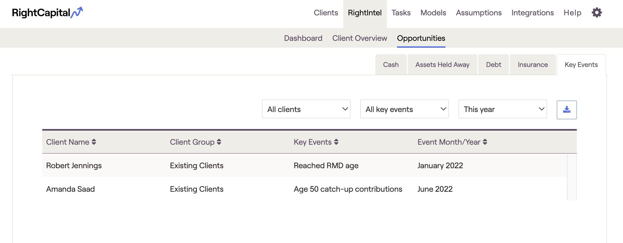Viewport: 623px width, 243px height.
Task: Download key events with the export icon
Action: pos(567,110)
